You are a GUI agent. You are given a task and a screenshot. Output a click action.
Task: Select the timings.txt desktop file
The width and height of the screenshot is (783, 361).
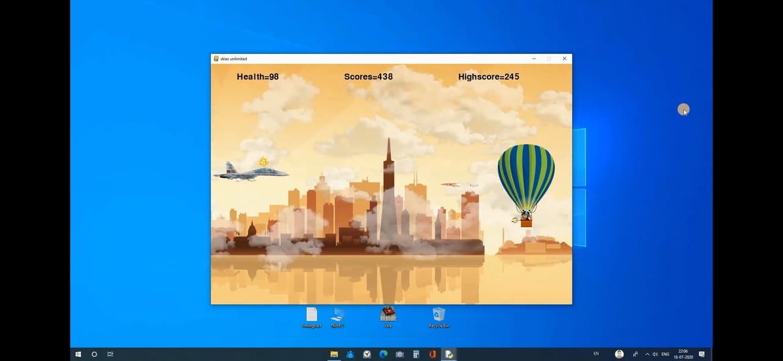point(311,317)
